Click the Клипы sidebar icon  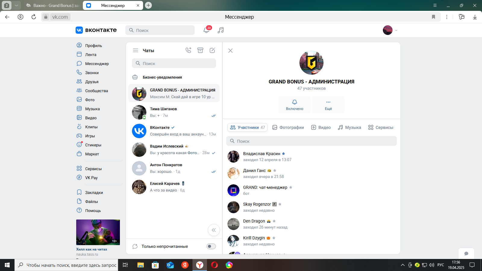click(79, 126)
